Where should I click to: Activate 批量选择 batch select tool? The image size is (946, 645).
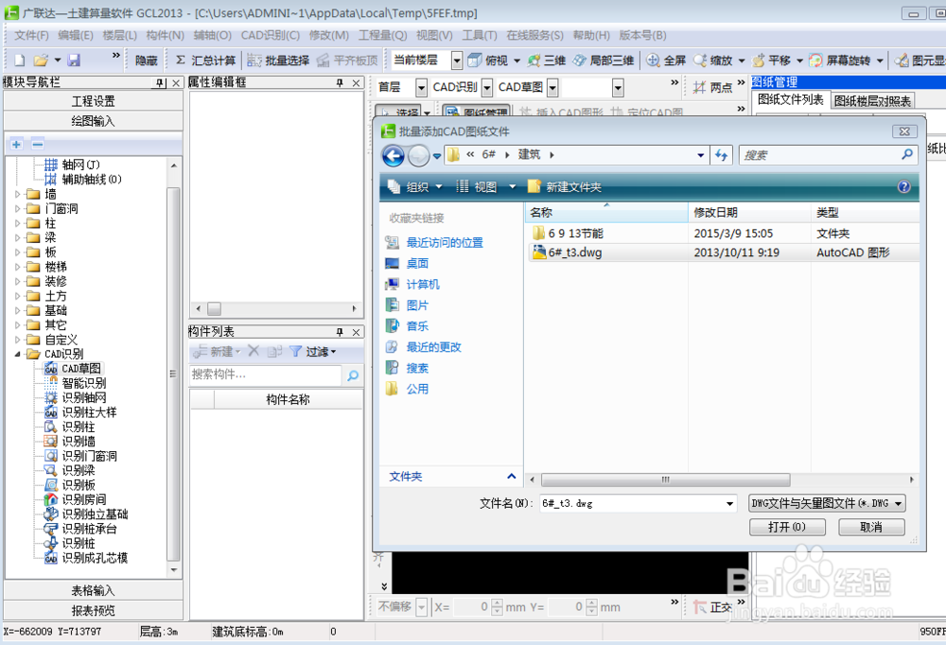[278, 61]
